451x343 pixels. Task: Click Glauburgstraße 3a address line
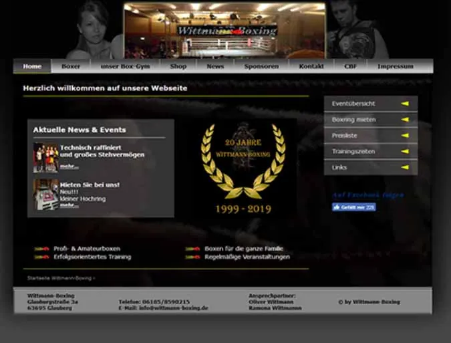click(53, 302)
